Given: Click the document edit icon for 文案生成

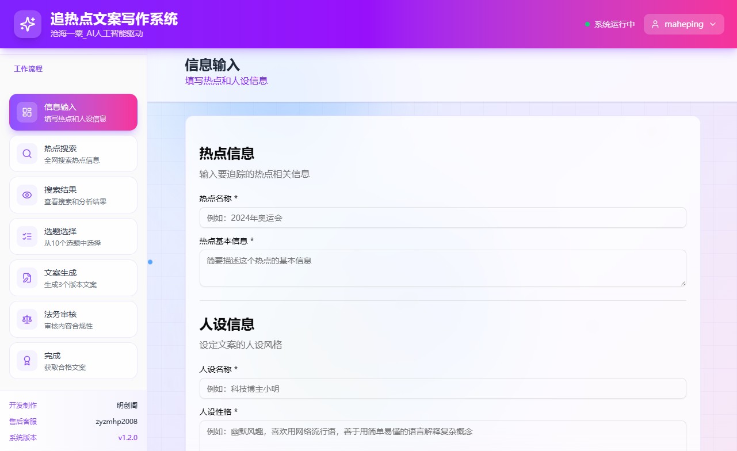Looking at the screenshot, I should [x=27, y=278].
